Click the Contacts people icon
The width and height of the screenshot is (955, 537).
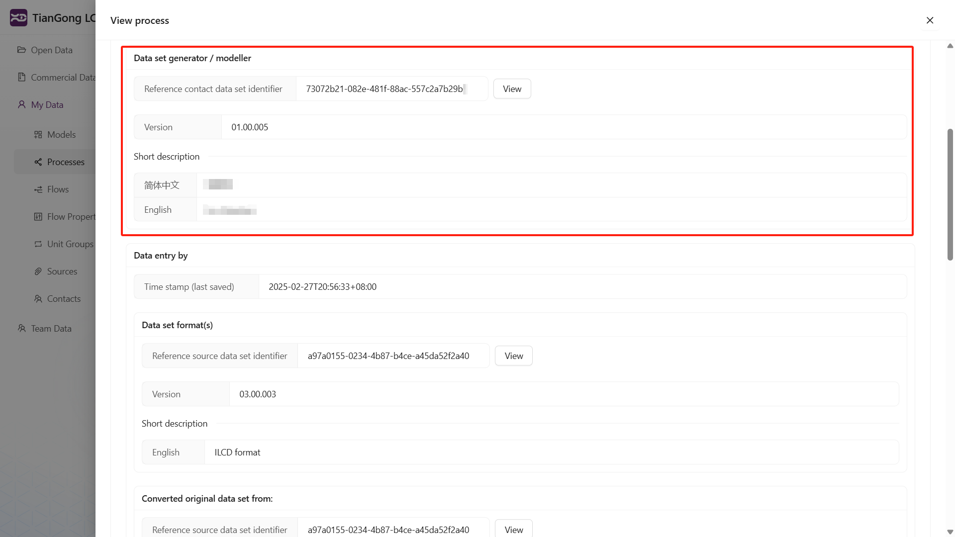click(x=38, y=299)
